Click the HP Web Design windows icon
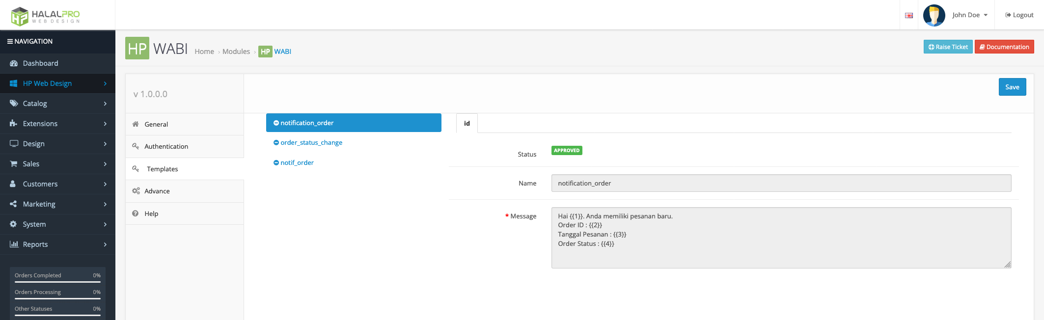The width and height of the screenshot is (1044, 320). pos(14,83)
